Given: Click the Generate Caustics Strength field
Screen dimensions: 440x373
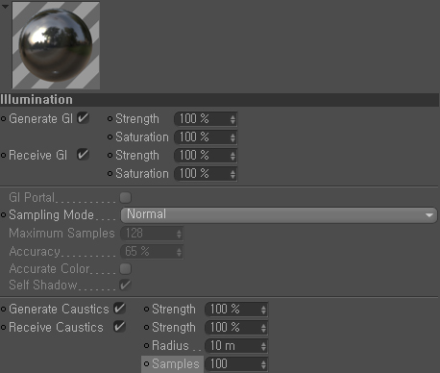Looking at the screenshot, I should point(236,310).
